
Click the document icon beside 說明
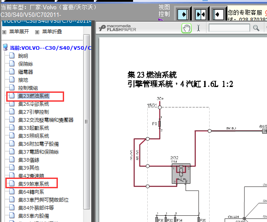click(12, 55)
